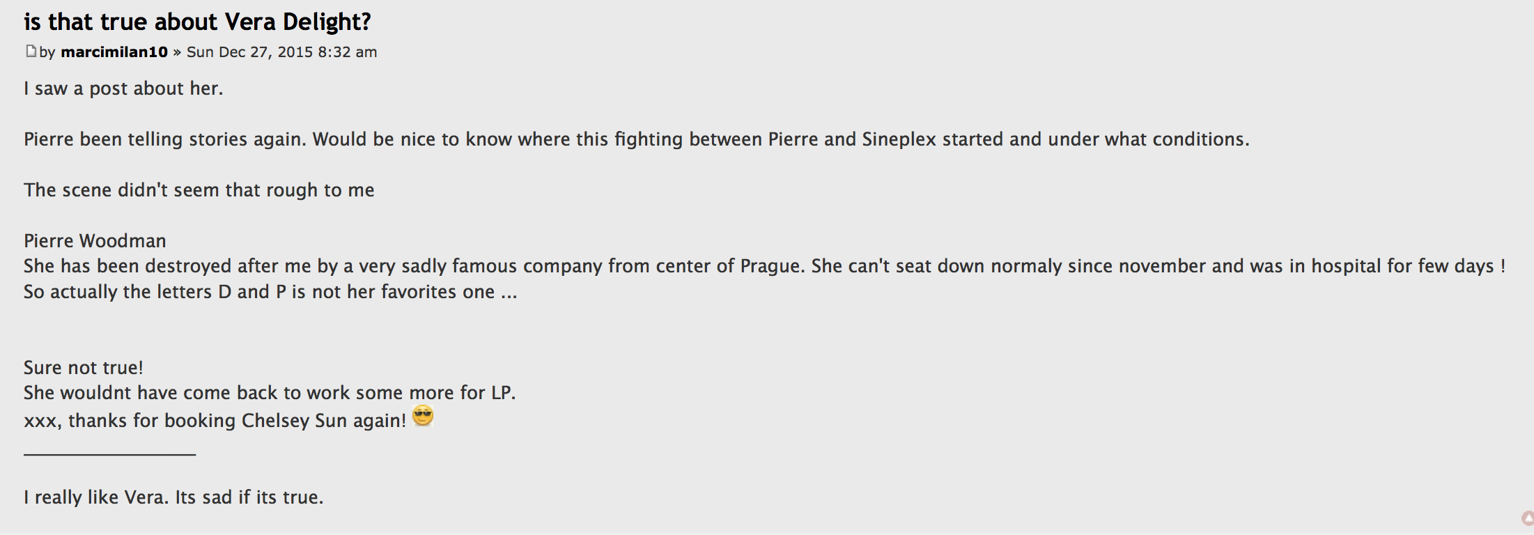
Task: Click the line 'She wouldnt have come back to work'
Action: tap(270, 393)
